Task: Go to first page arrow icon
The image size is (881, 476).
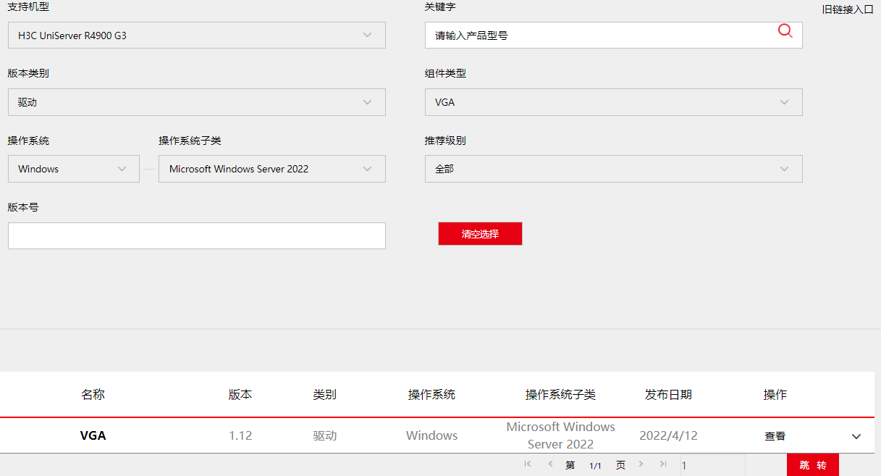Action: 528,464
